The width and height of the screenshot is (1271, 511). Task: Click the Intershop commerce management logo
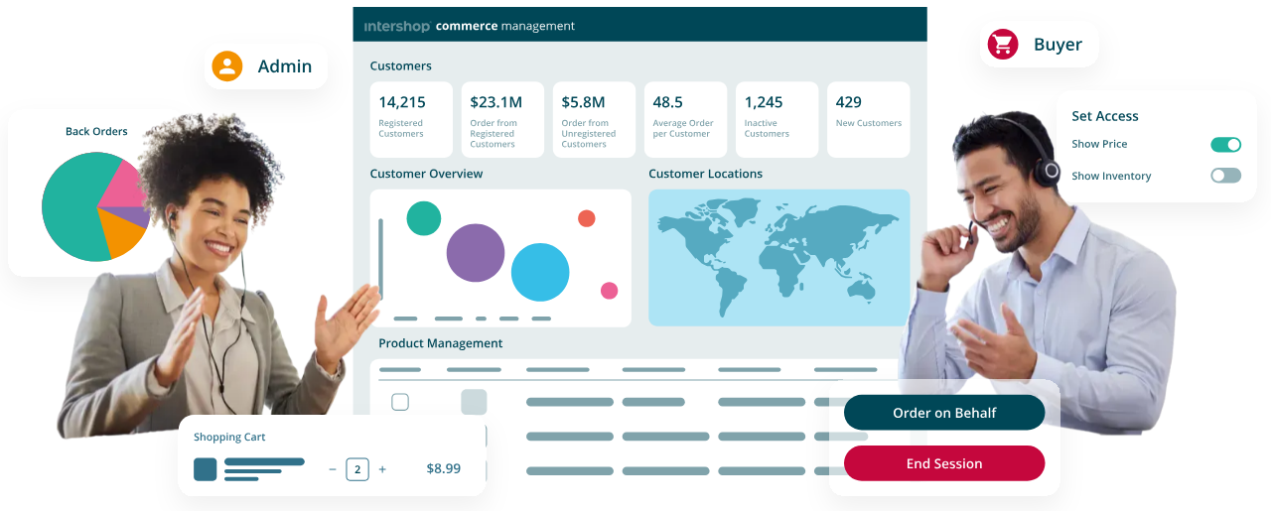[469, 26]
